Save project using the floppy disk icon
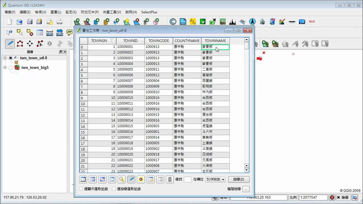The height and width of the screenshot is (204, 363). click(29, 22)
